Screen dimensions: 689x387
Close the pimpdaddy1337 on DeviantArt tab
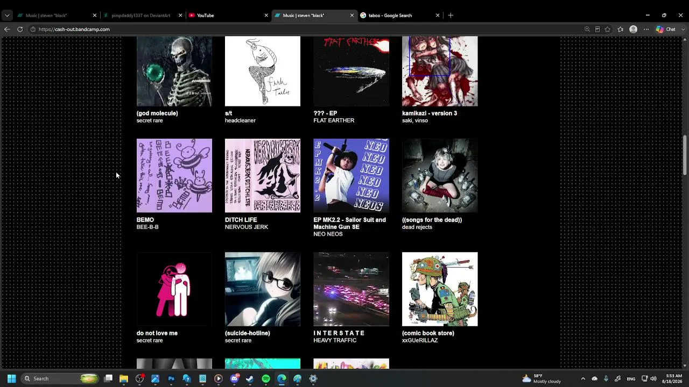pyautogui.click(x=180, y=15)
